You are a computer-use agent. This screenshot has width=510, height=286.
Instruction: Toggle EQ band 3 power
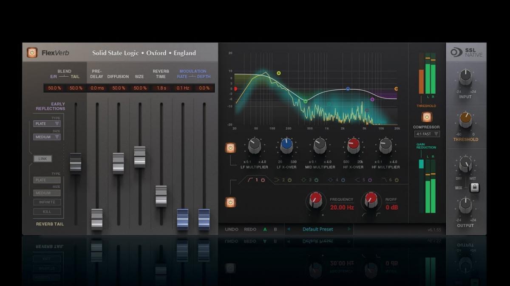[x=316, y=180]
